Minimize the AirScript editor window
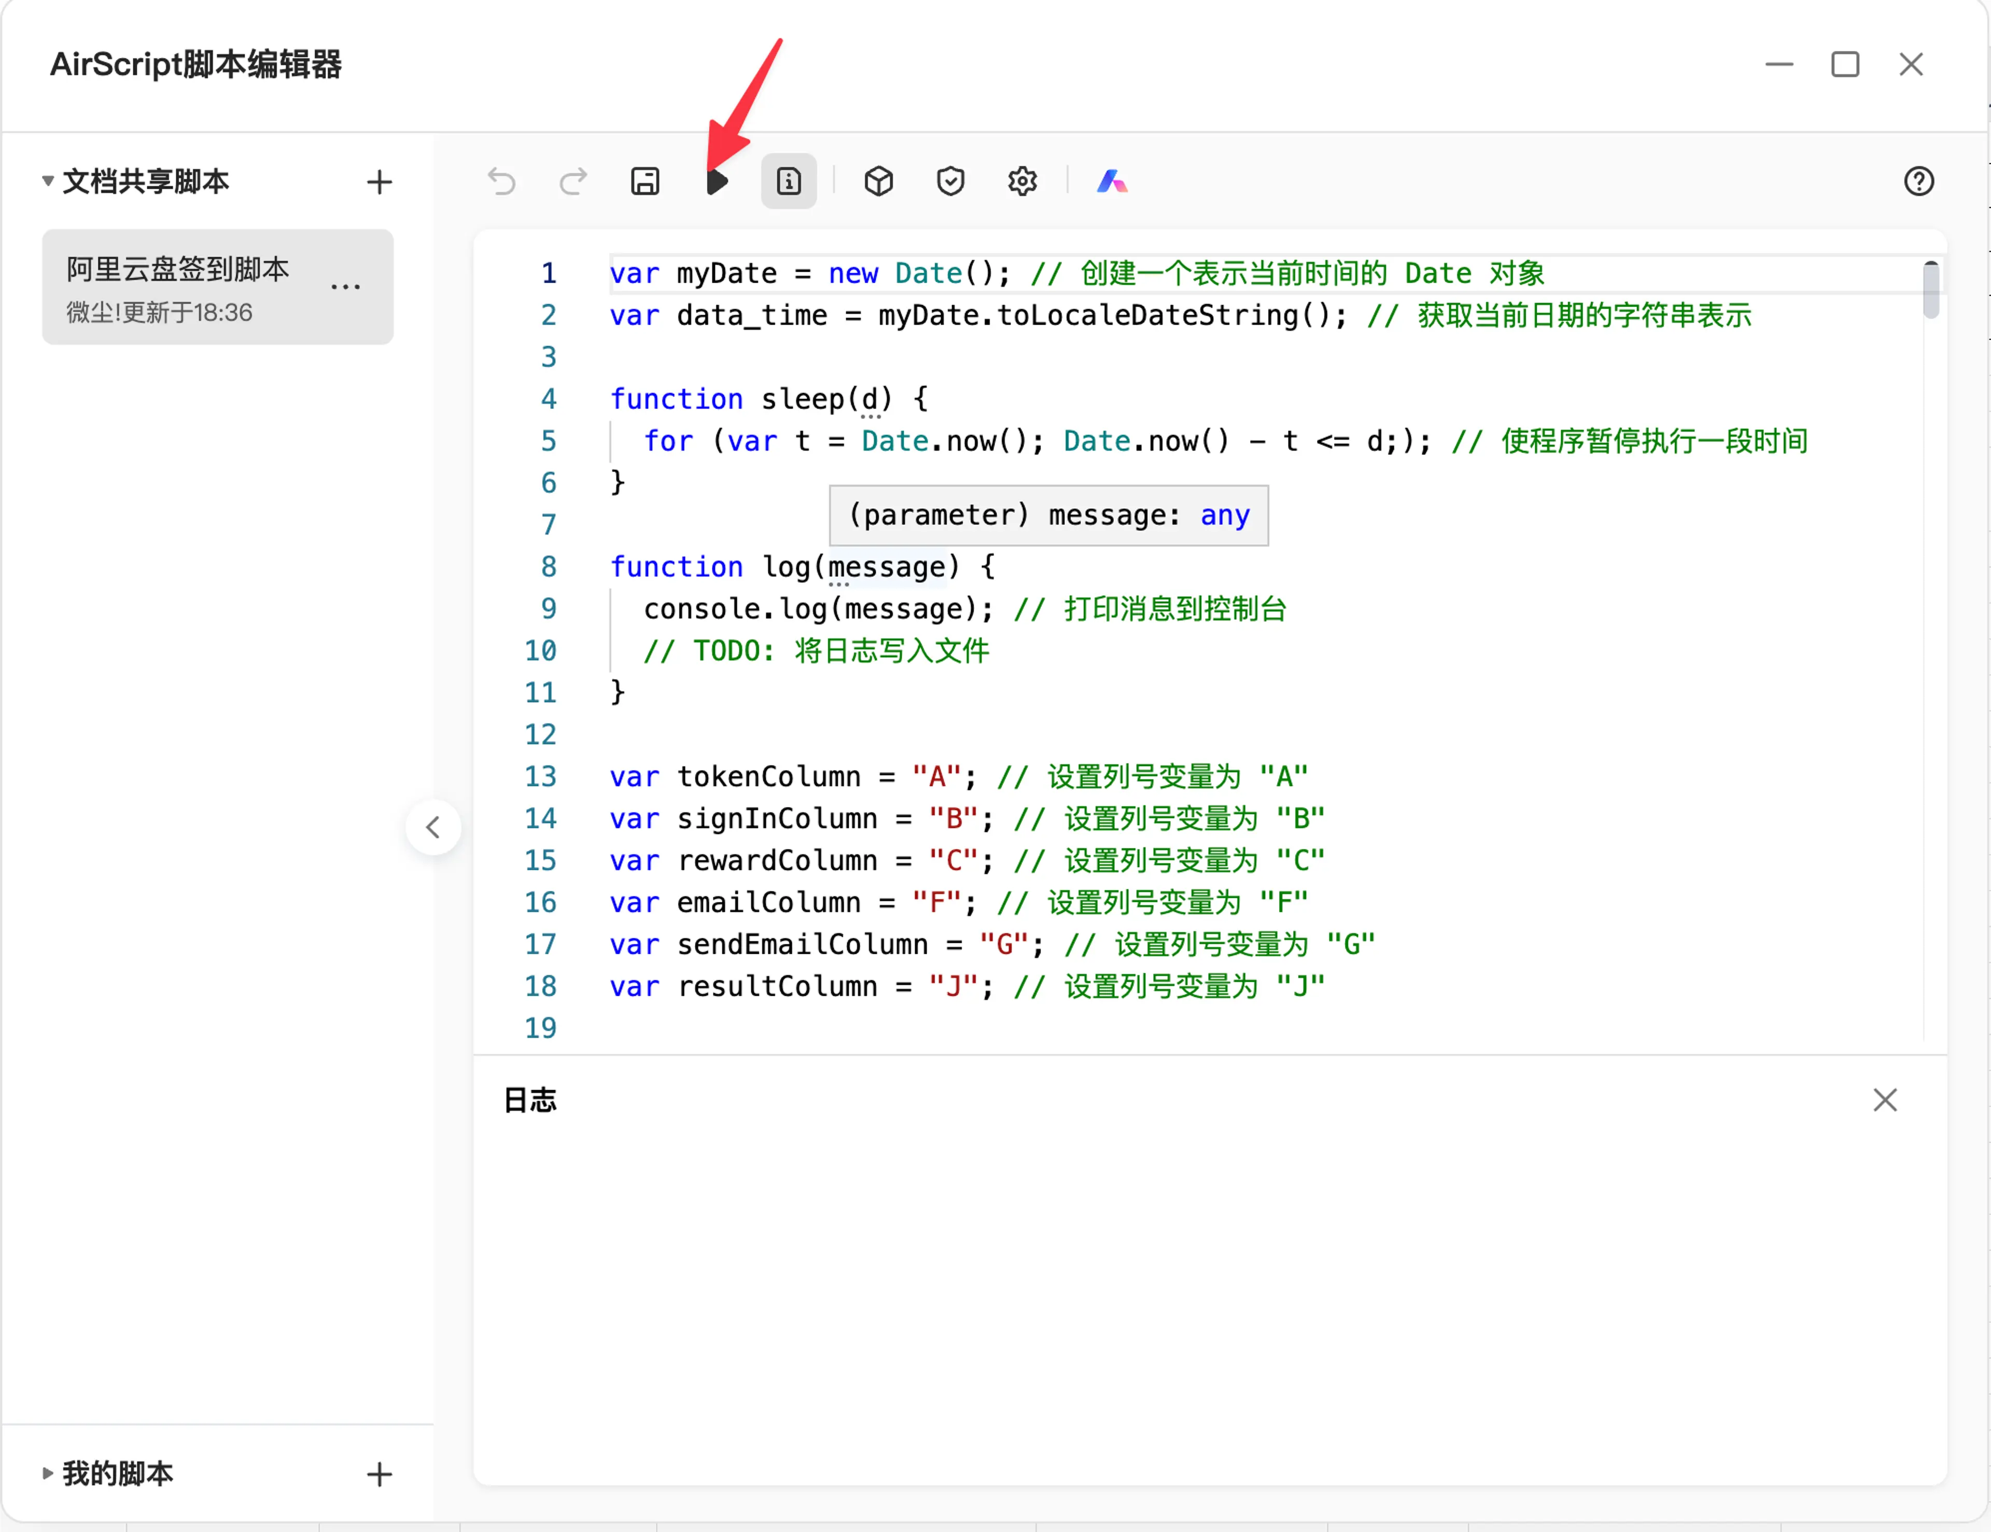The height and width of the screenshot is (1532, 1991). (1779, 65)
